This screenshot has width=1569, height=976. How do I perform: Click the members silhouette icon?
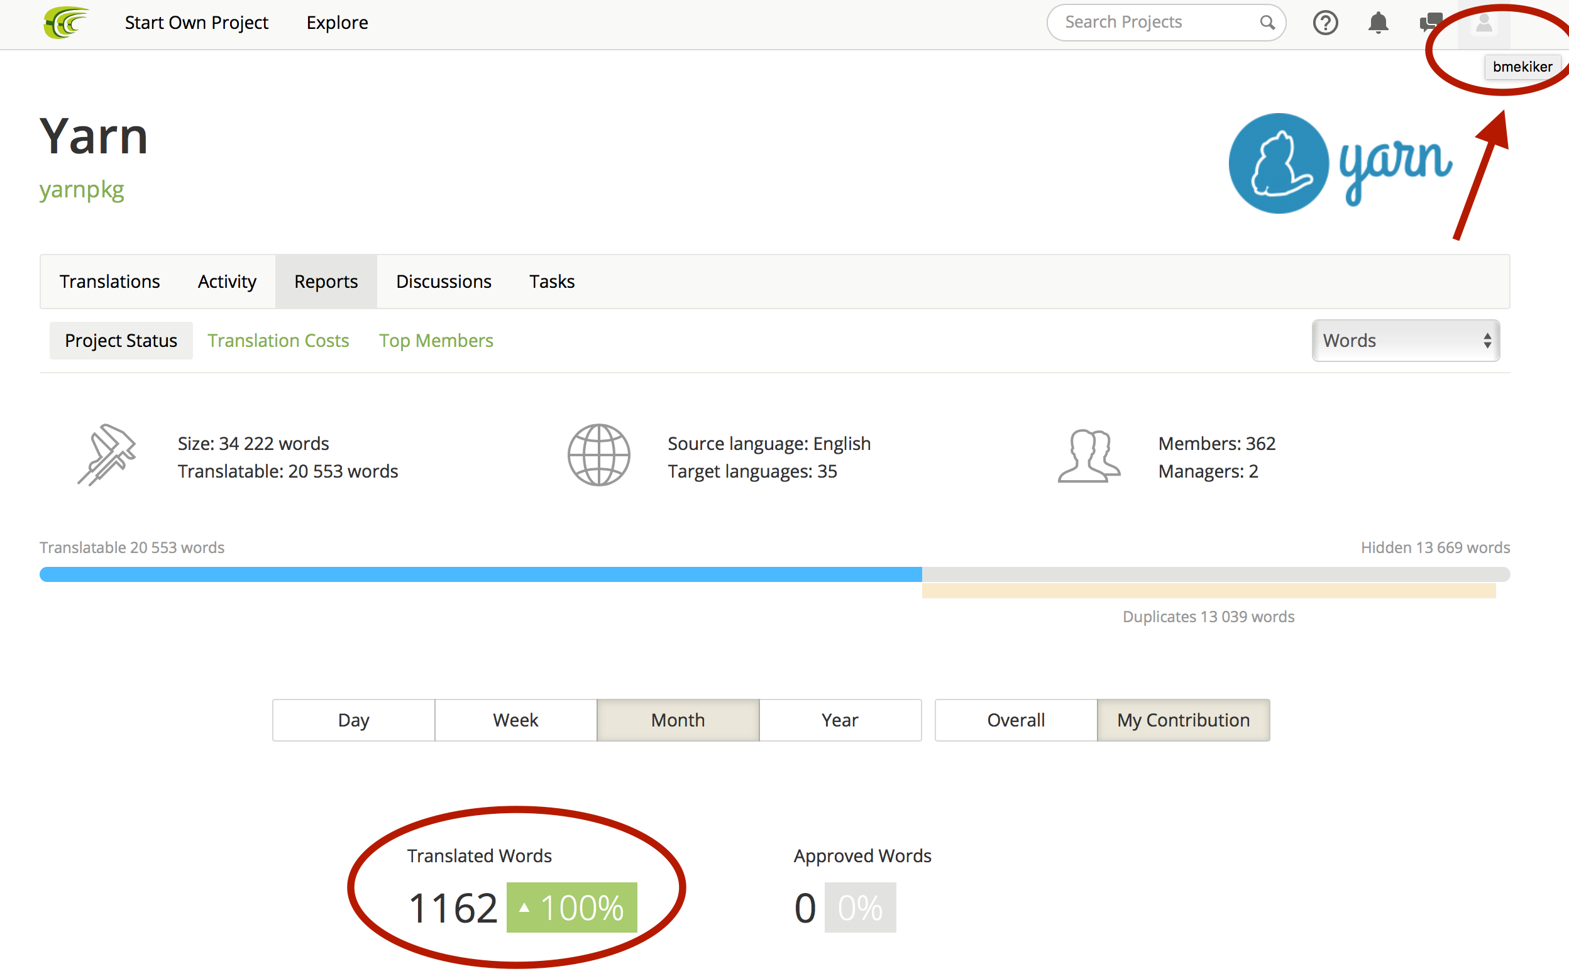pyautogui.click(x=1089, y=456)
